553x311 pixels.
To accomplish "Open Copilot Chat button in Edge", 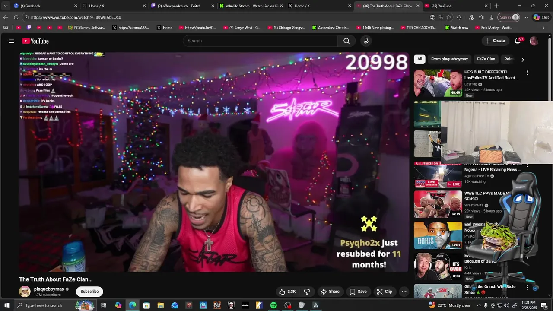I will point(542,17).
